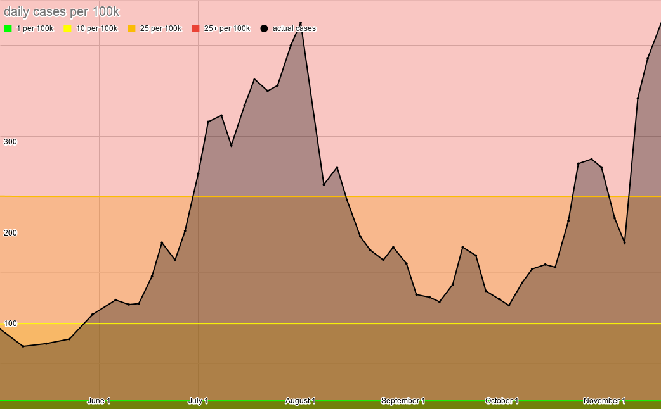Image resolution: width=661 pixels, height=409 pixels.
Task: Click the 200 y-axis label
Action: 10,233
